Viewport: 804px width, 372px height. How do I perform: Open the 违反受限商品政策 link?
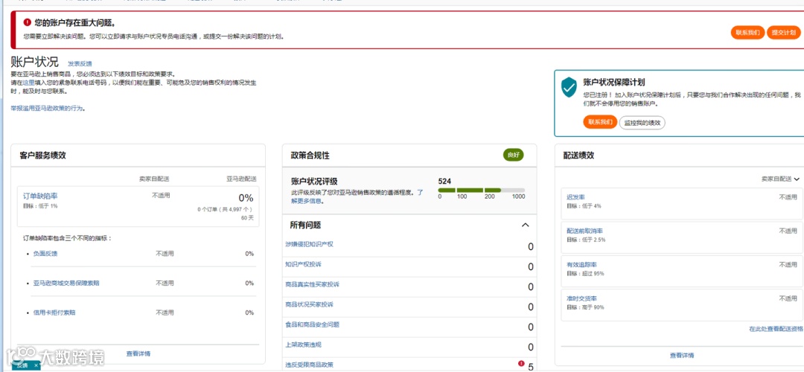tap(309, 365)
